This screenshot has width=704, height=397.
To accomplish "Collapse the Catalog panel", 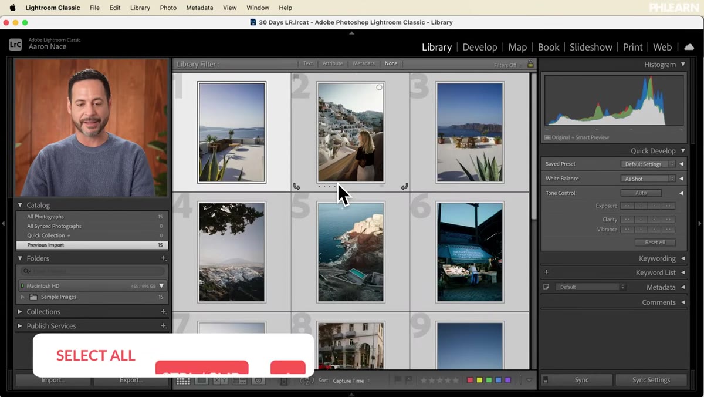I will pyautogui.click(x=20, y=206).
